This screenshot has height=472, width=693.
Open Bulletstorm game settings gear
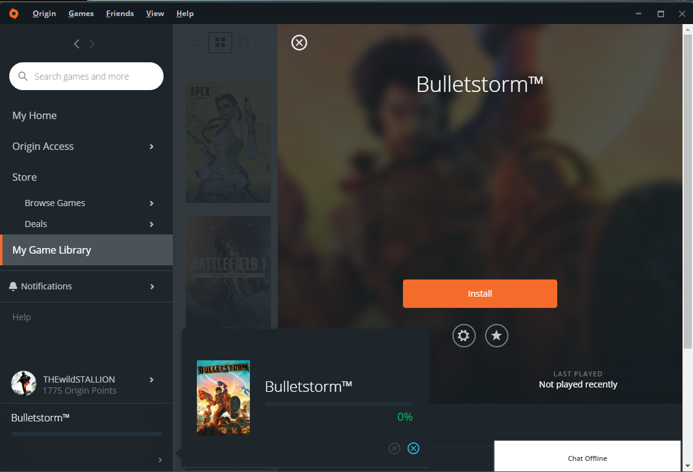[x=463, y=336]
